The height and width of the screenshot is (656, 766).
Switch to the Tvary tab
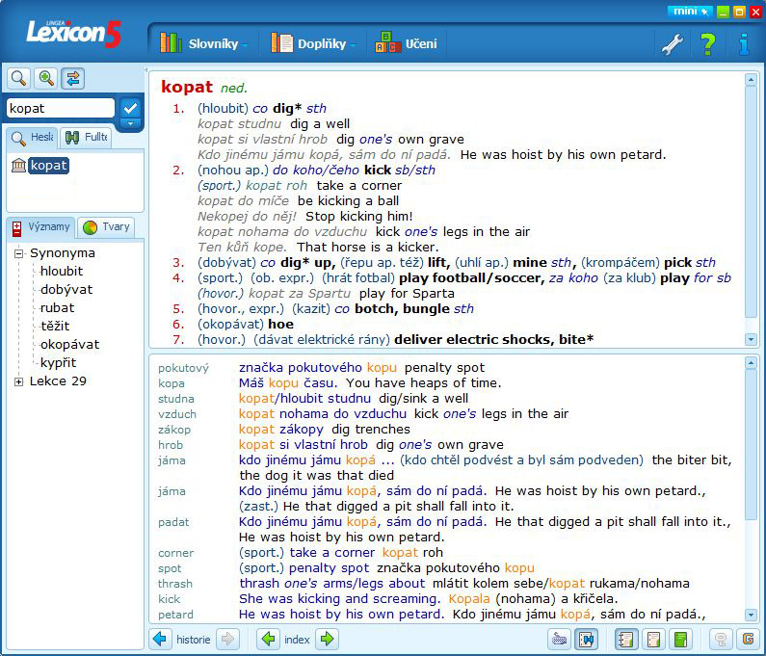pyautogui.click(x=106, y=227)
